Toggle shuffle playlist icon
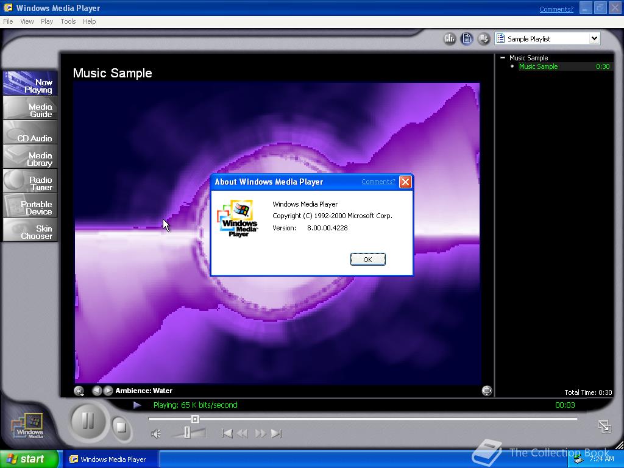 click(x=484, y=38)
